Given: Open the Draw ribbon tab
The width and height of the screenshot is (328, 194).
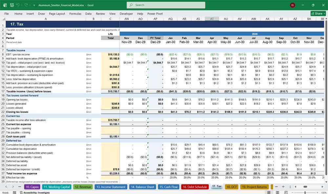Looking at the screenshot, I should (41, 13).
